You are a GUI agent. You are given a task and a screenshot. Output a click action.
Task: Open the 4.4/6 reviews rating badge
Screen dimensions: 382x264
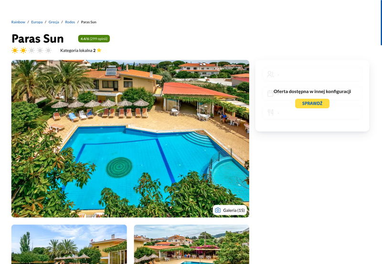click(94, 39)
